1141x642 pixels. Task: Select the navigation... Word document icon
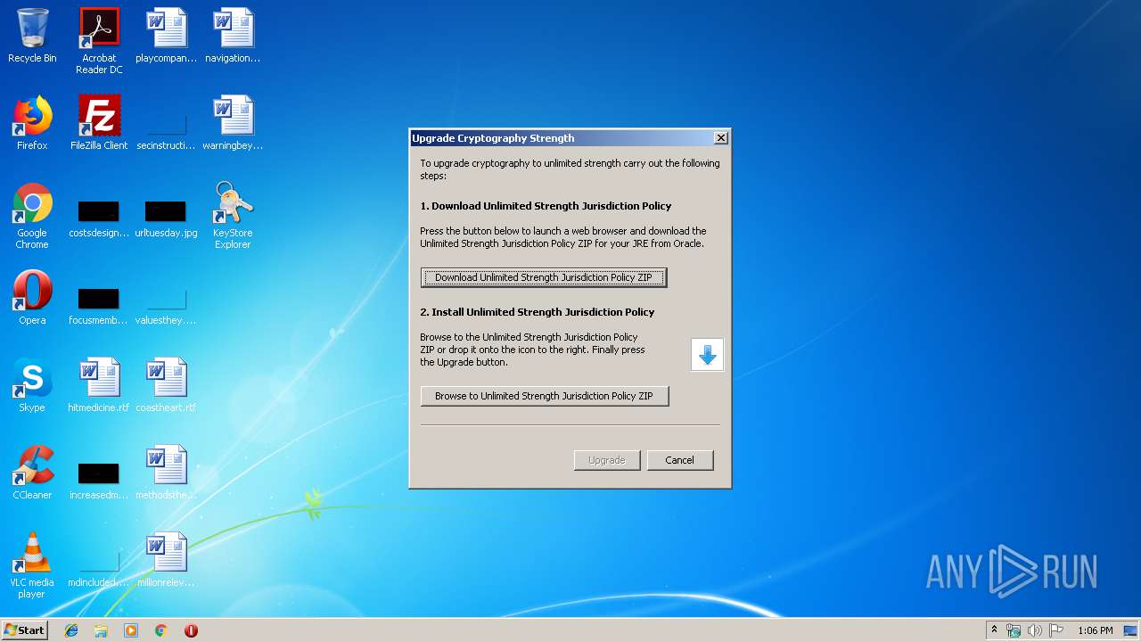(x=233, y=37)
